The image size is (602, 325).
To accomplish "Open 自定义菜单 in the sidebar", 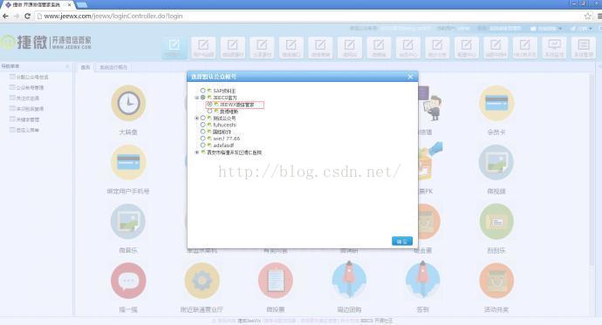I will click(x=28, y=131).
